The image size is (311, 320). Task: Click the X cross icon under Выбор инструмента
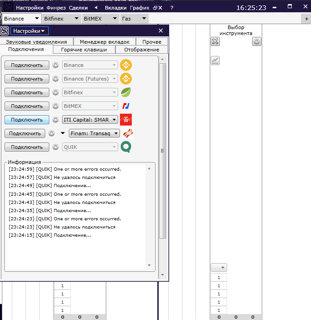pyautogui.click(x=215, y=41)
